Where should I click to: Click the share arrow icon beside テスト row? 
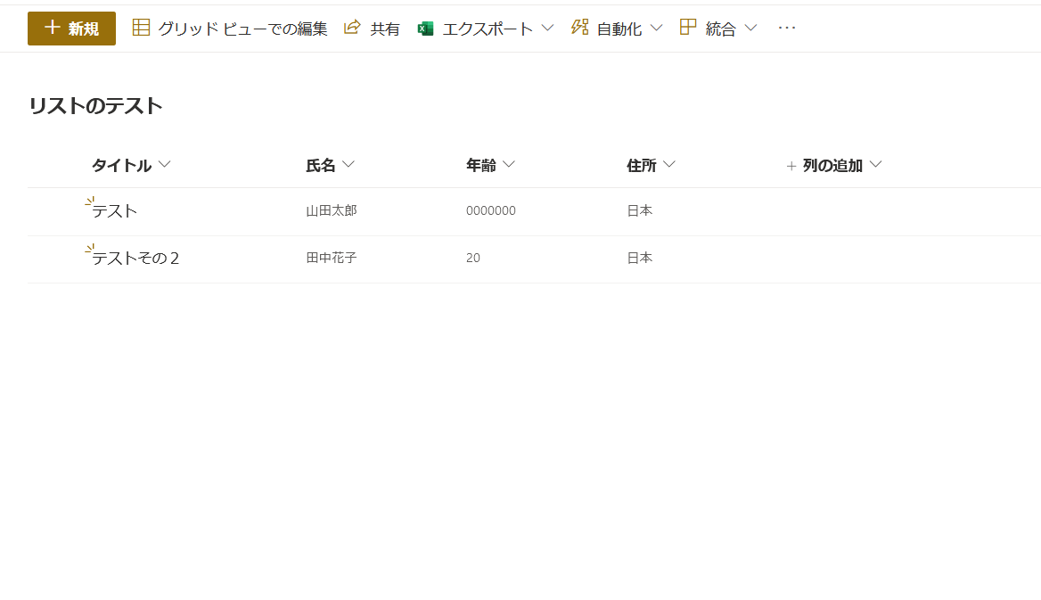pos(88,202)
